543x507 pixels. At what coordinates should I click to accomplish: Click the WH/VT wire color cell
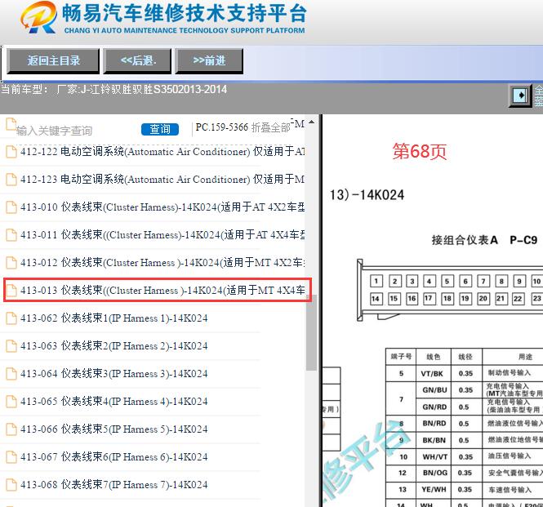435,456
